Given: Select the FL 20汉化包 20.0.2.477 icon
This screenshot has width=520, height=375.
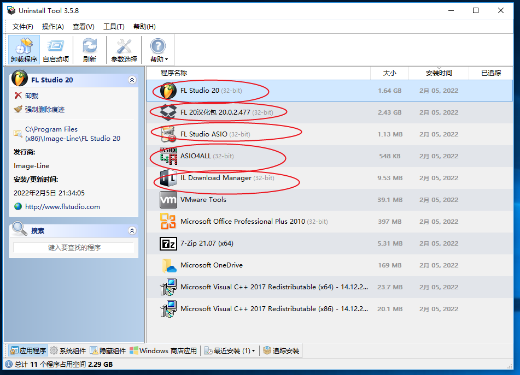Looking at the screenshot, I should pyautogui.click(x=168, y=112).
